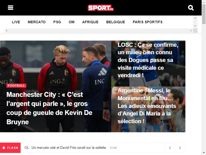Go to the PSG section
The image size is (206, 155).
(x=57, y=22)
